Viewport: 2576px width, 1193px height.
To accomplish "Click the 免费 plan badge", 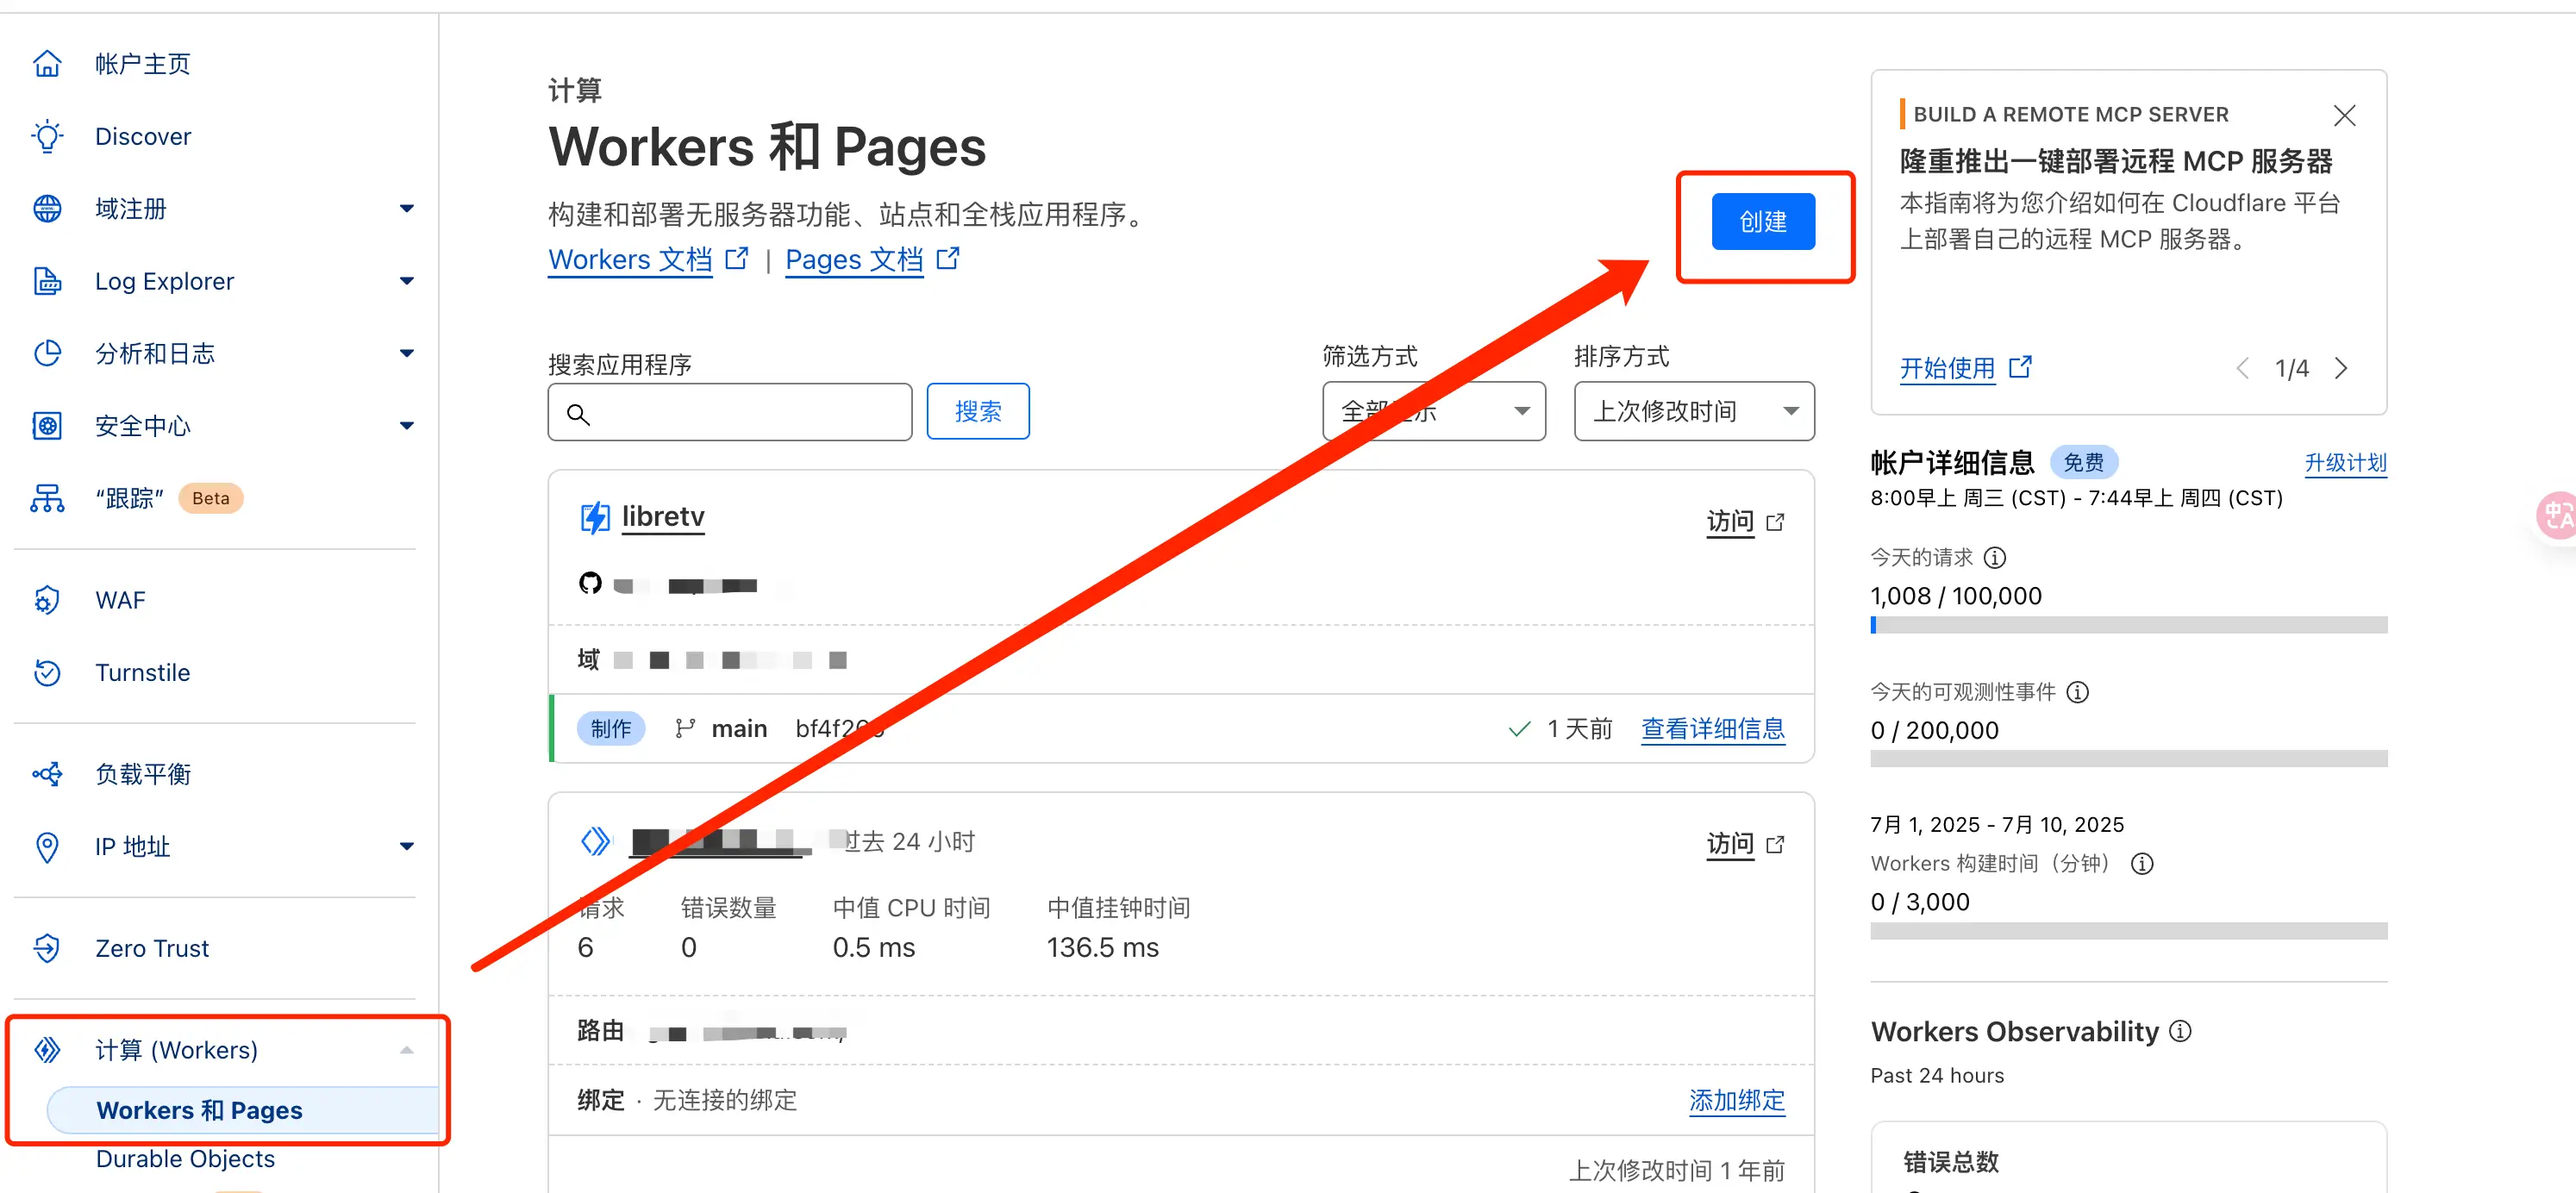I will click(2083, 463).
